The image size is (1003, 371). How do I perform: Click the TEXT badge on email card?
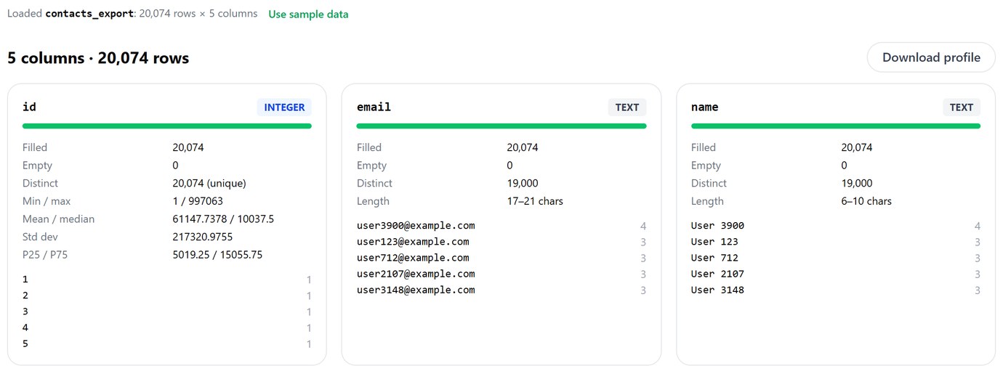[627, 107]
